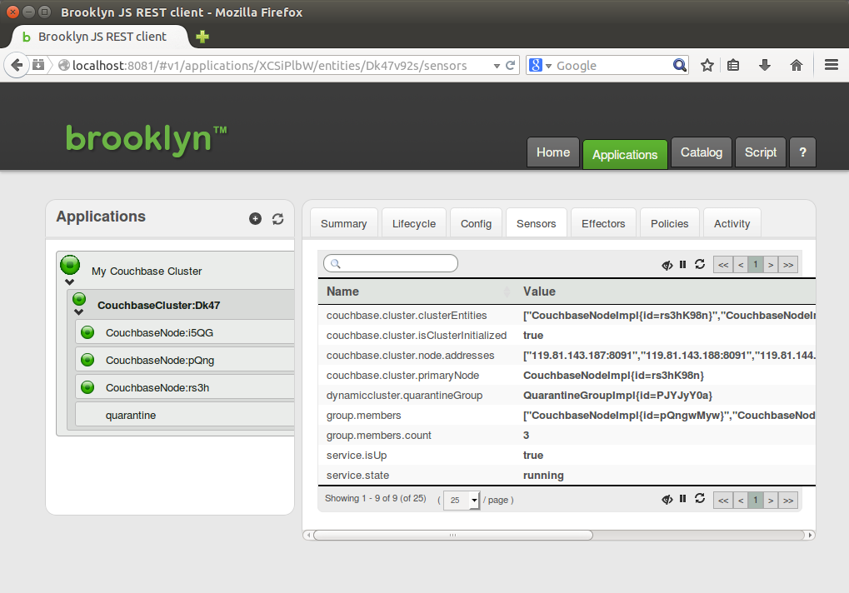Refresh sensors with top reload icon
This screenshot has width=849, height=593.
tap(700, 264)
